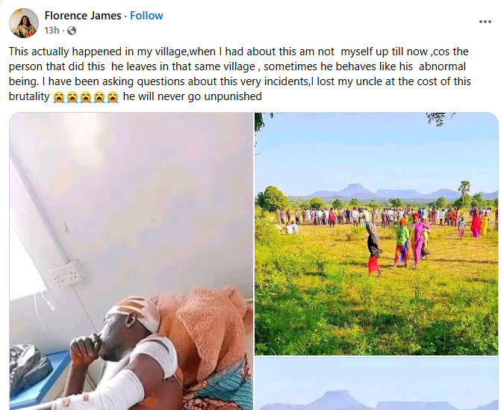Open Florence James profile avatar

pyautogui.click(x=24, y=23)
